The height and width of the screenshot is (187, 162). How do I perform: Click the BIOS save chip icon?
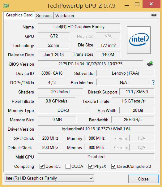pos(150,64)
